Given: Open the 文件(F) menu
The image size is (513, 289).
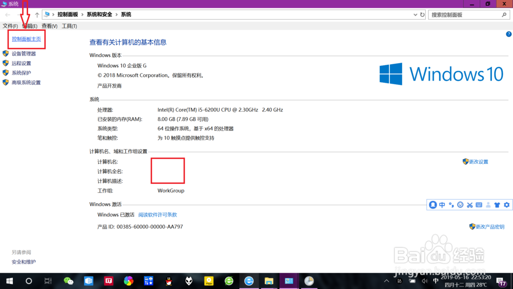Looking at the screenshot, I should pyautogui.click(x=10, y=26).
